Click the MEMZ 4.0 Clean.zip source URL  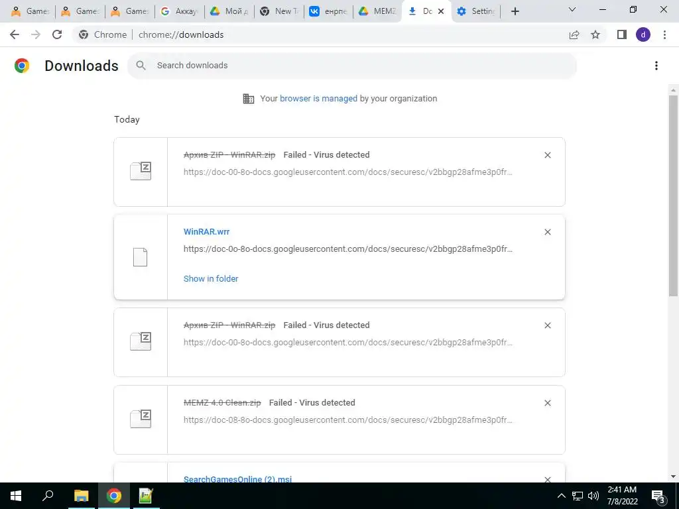pyautogui.click(x=347, y=420)
